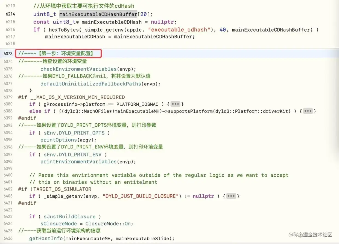Click comment 检查设置的环境变量
Viewport: 339px width, 244px height.
point(52,61)
